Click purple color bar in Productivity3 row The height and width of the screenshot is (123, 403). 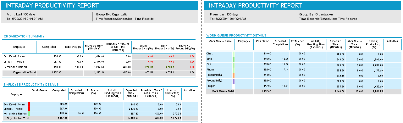coord(234,81)
